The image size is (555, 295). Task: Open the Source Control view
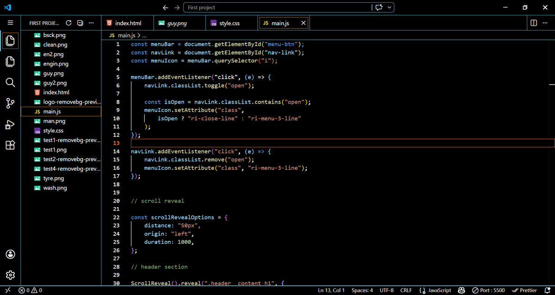coord(10,104)
